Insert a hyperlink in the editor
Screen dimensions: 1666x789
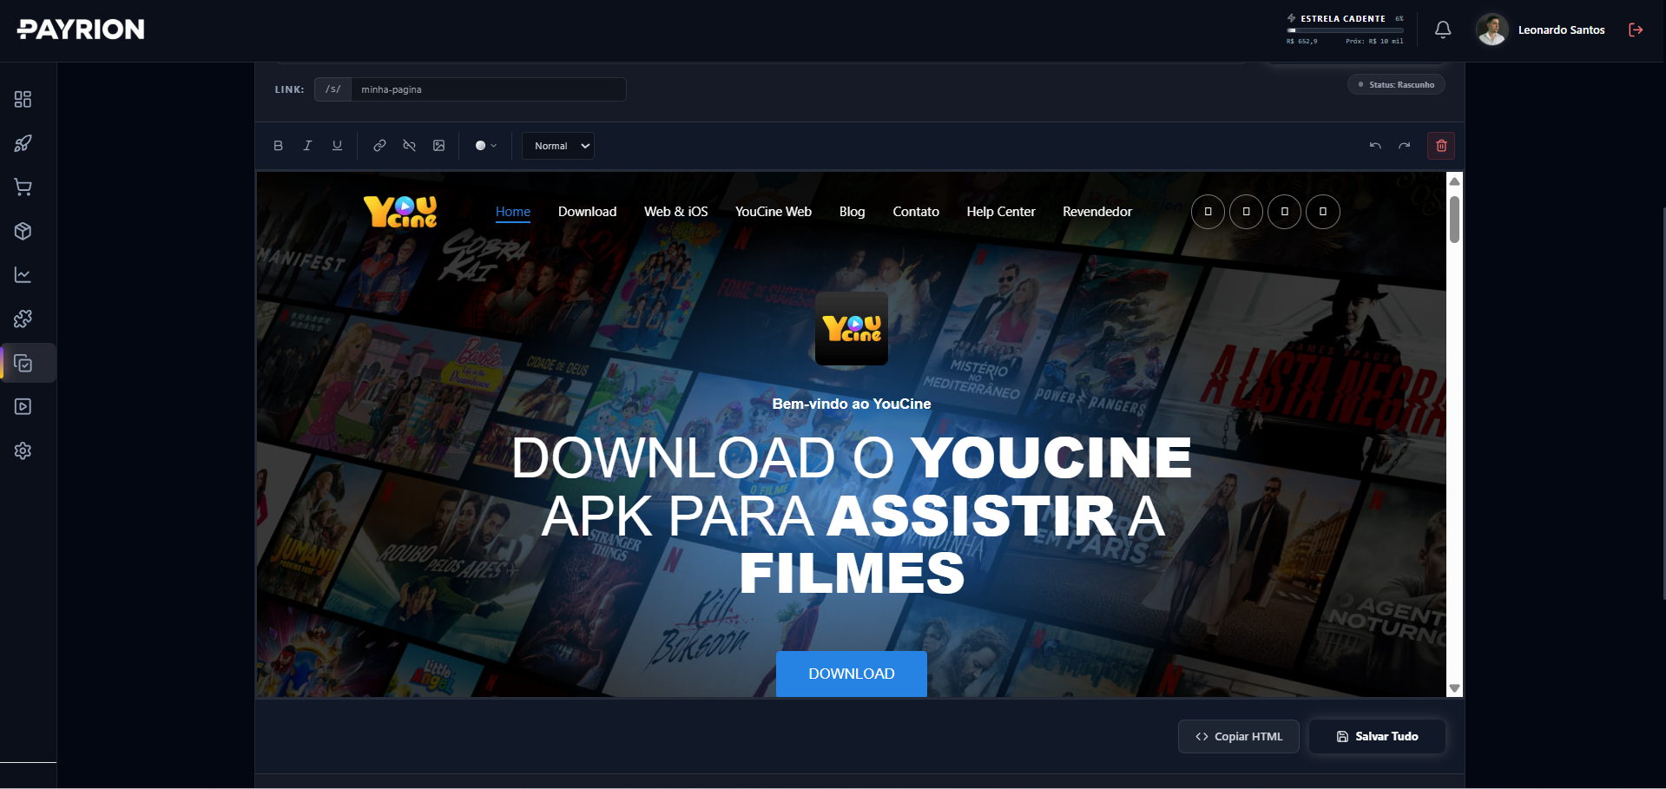tap(379, 146)
